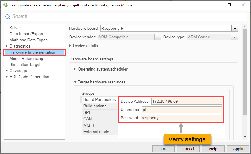Open the Hardware board dropdown
Image resolution: width=251 pixels, height=154 pixels.
(235, 29)
